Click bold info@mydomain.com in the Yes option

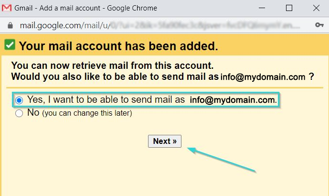pos(233,100)
